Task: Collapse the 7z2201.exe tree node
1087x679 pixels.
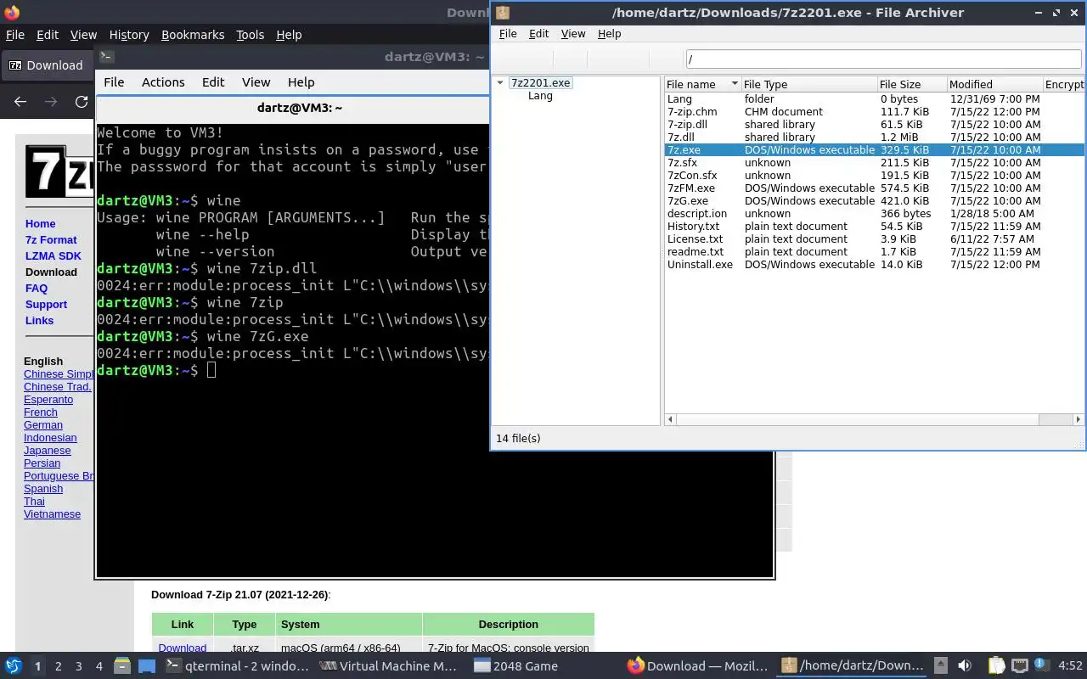Action: coord(500,83)
